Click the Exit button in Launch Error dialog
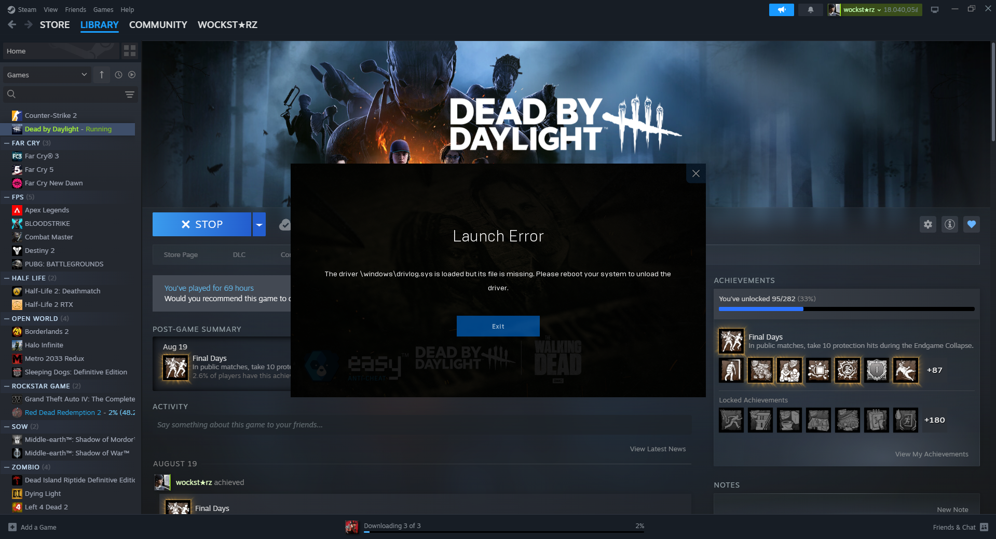This screenshot has height=539, width=996. coord(498,326)
